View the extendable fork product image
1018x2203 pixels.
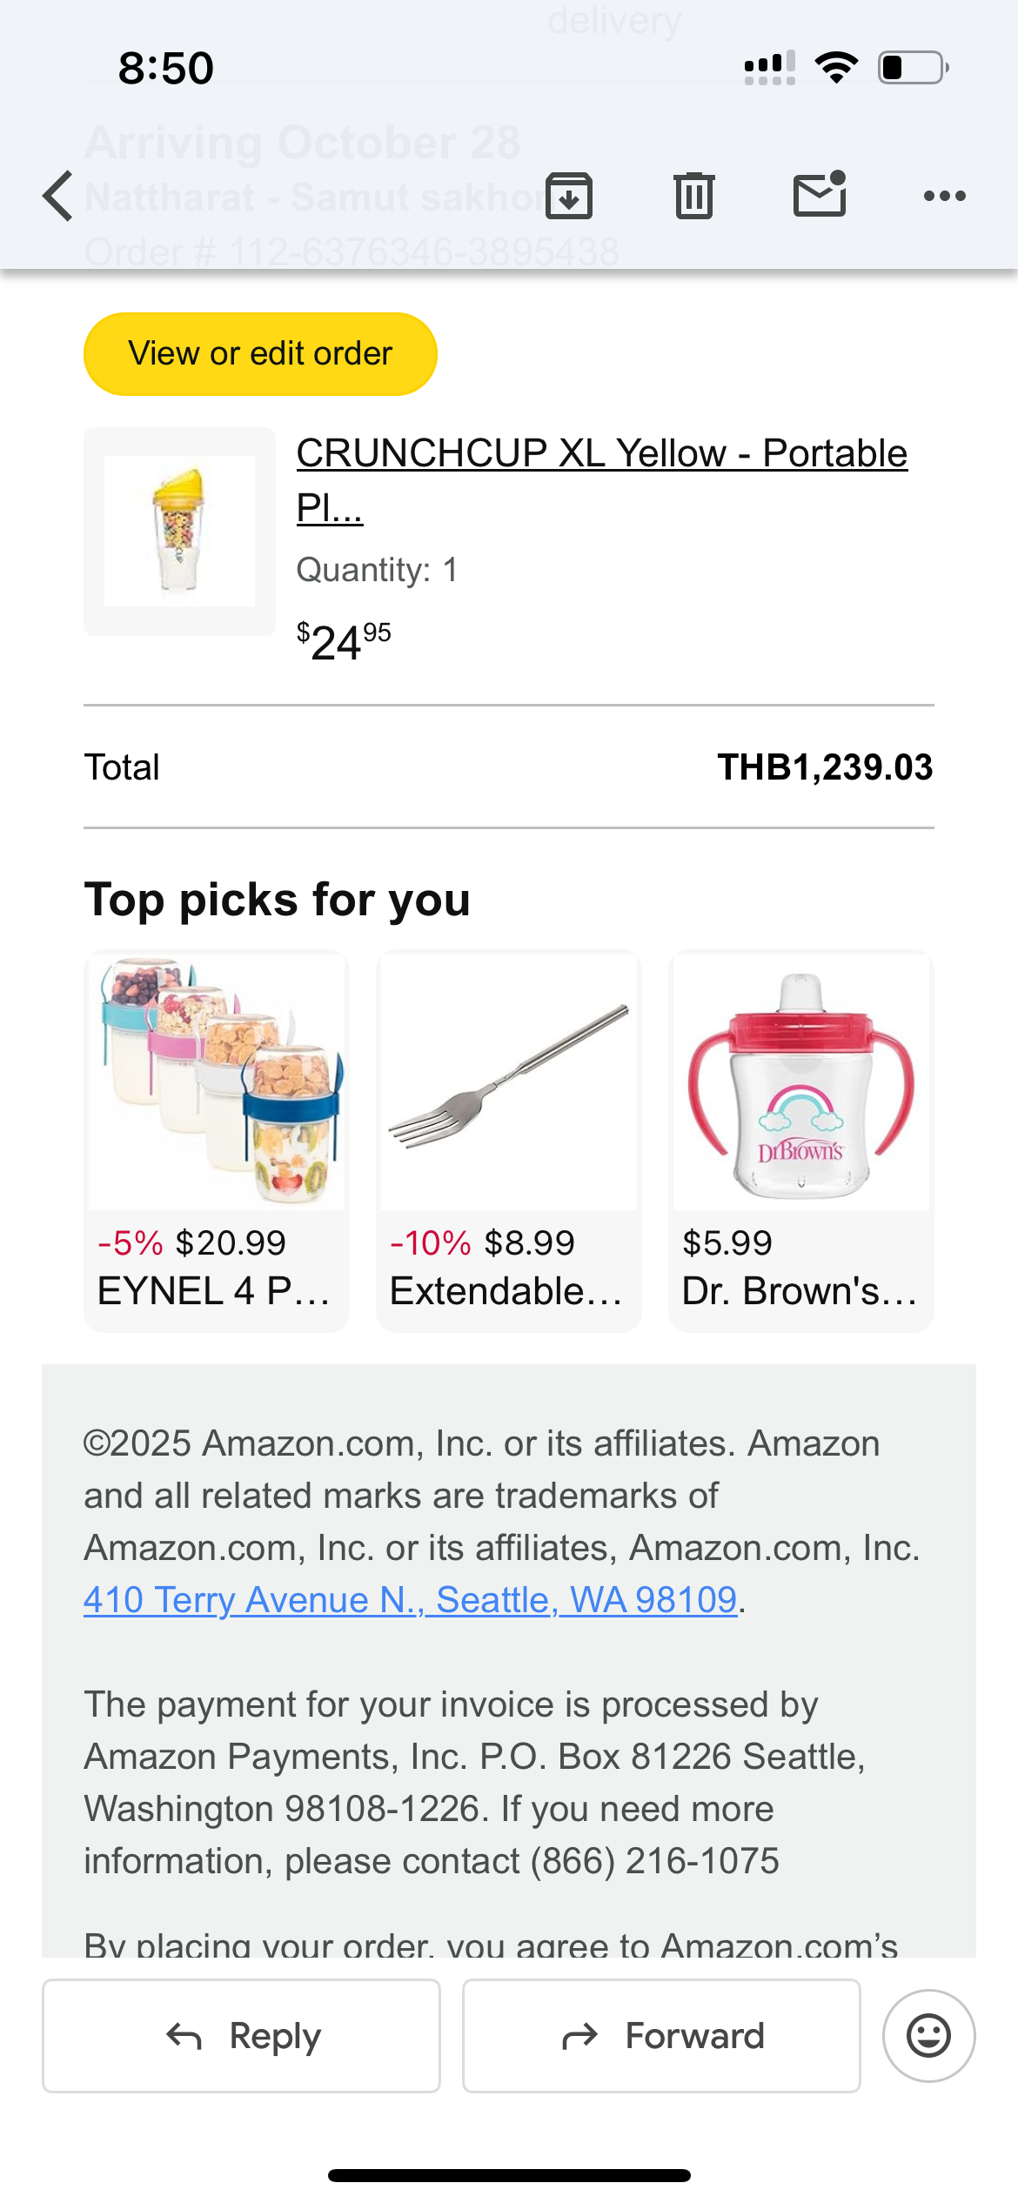point(509,1081)
